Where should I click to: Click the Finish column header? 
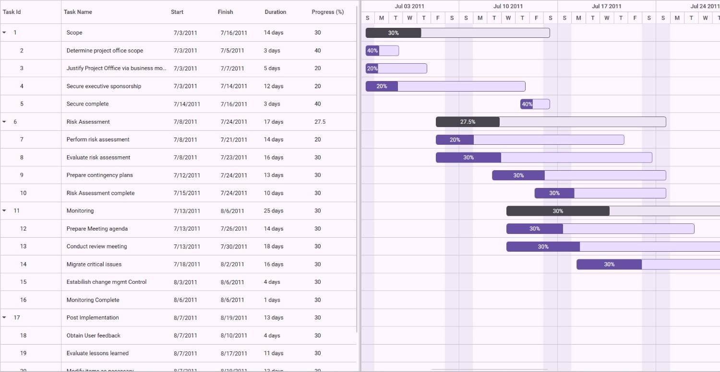[x=225, y=12]
